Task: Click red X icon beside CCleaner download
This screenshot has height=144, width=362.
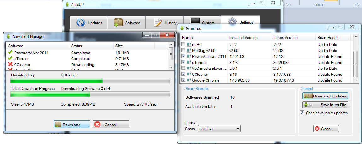Action: 10,65
